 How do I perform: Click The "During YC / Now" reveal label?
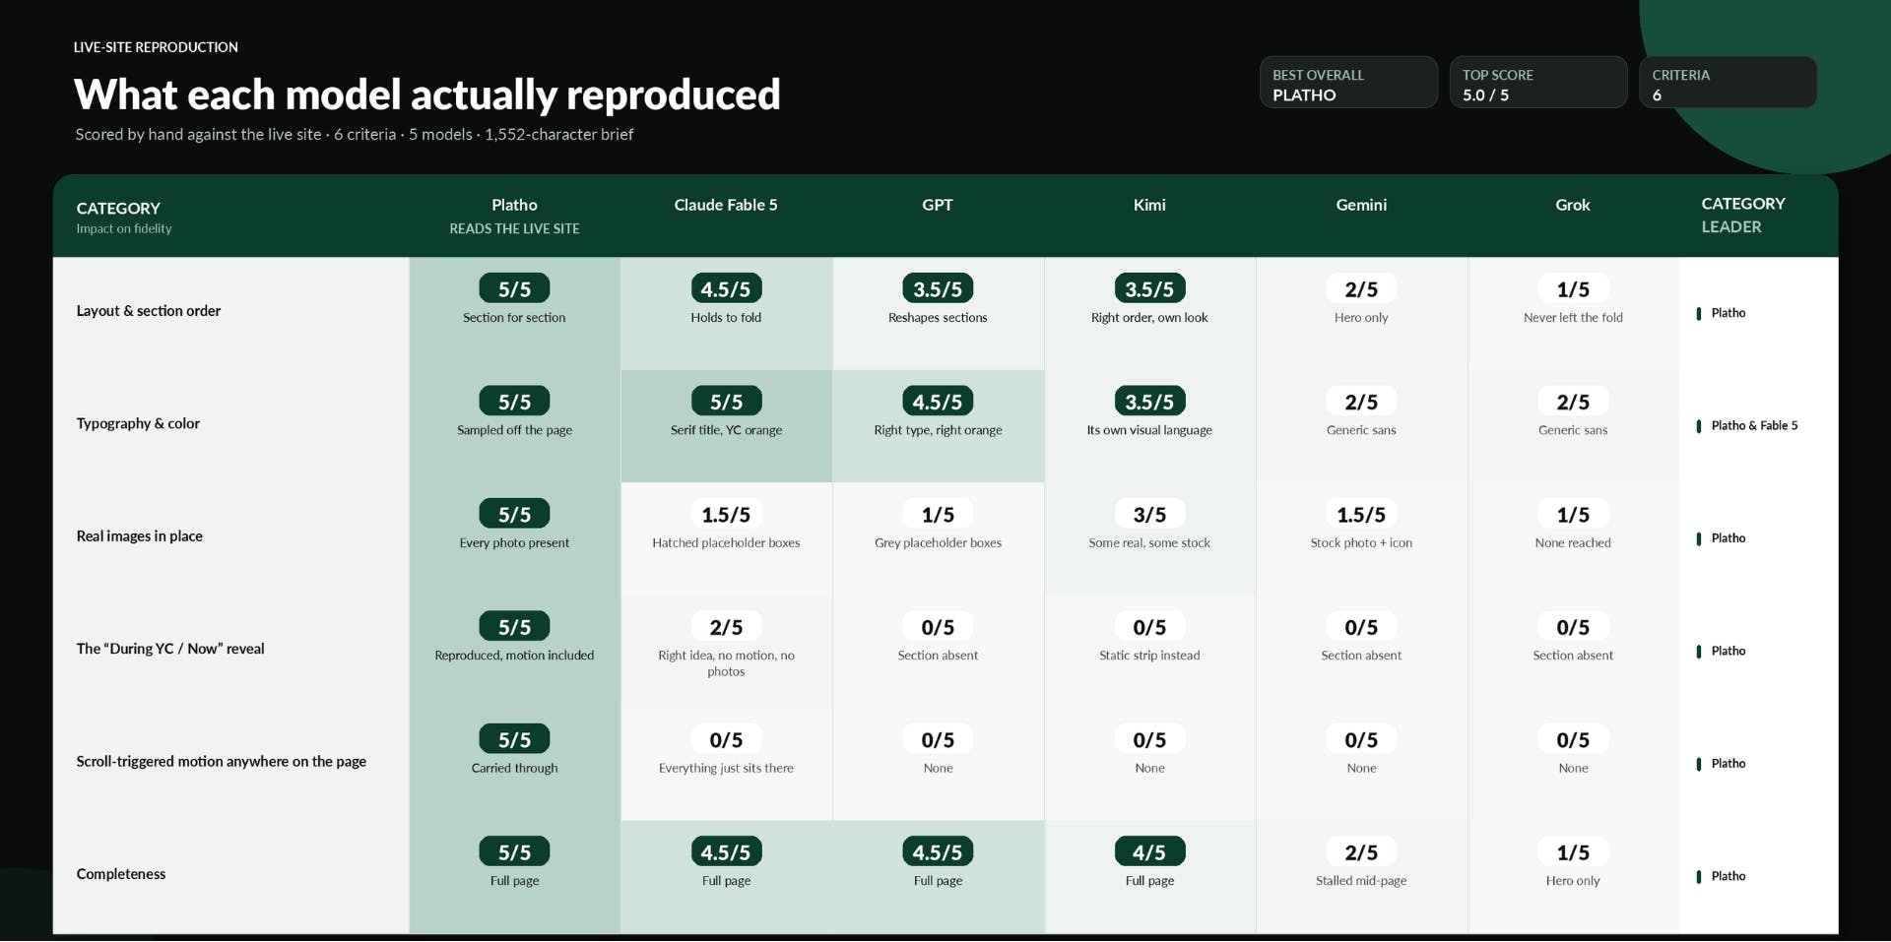coord(170,649)
